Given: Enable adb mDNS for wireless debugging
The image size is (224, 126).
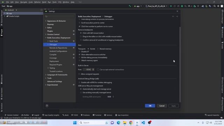Looking at the screenshot, I should 79,83.
